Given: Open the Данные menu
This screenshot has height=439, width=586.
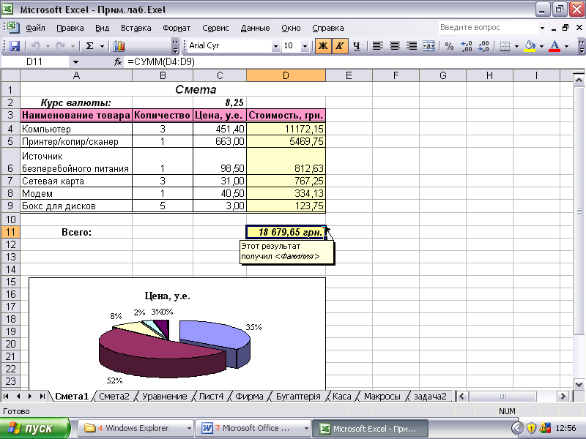Looking at the screenshot, I should coord(255,28).
